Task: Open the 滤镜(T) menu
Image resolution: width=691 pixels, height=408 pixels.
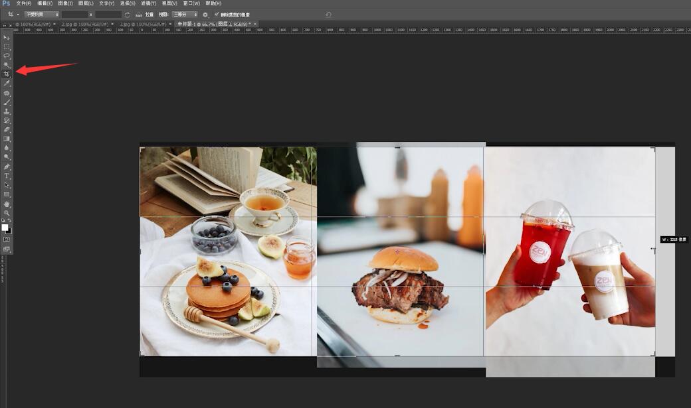Action: point(149,3)
